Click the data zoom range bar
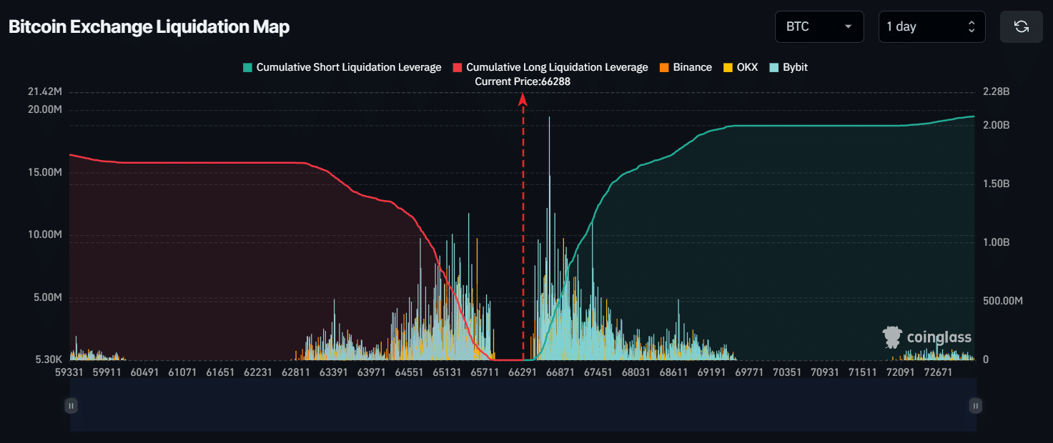 click(523, 405)
